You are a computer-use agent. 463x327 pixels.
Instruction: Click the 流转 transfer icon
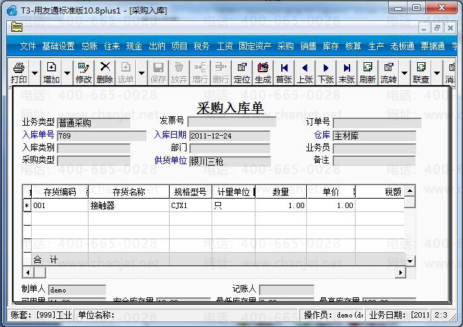[x=389, y=68]
